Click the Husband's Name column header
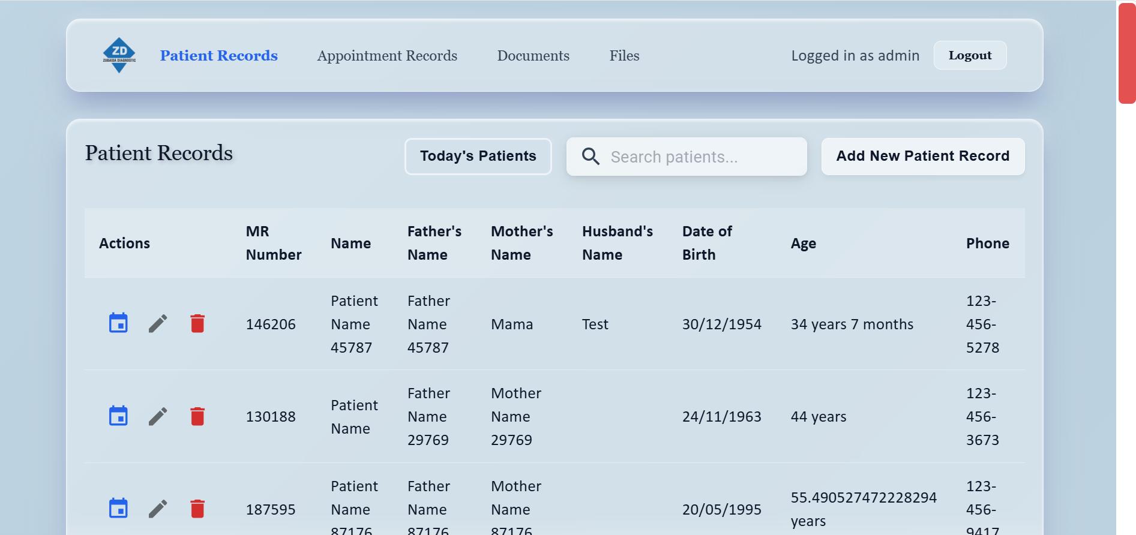The height and width of the screenshot is (535, 1136). point(618,243)
